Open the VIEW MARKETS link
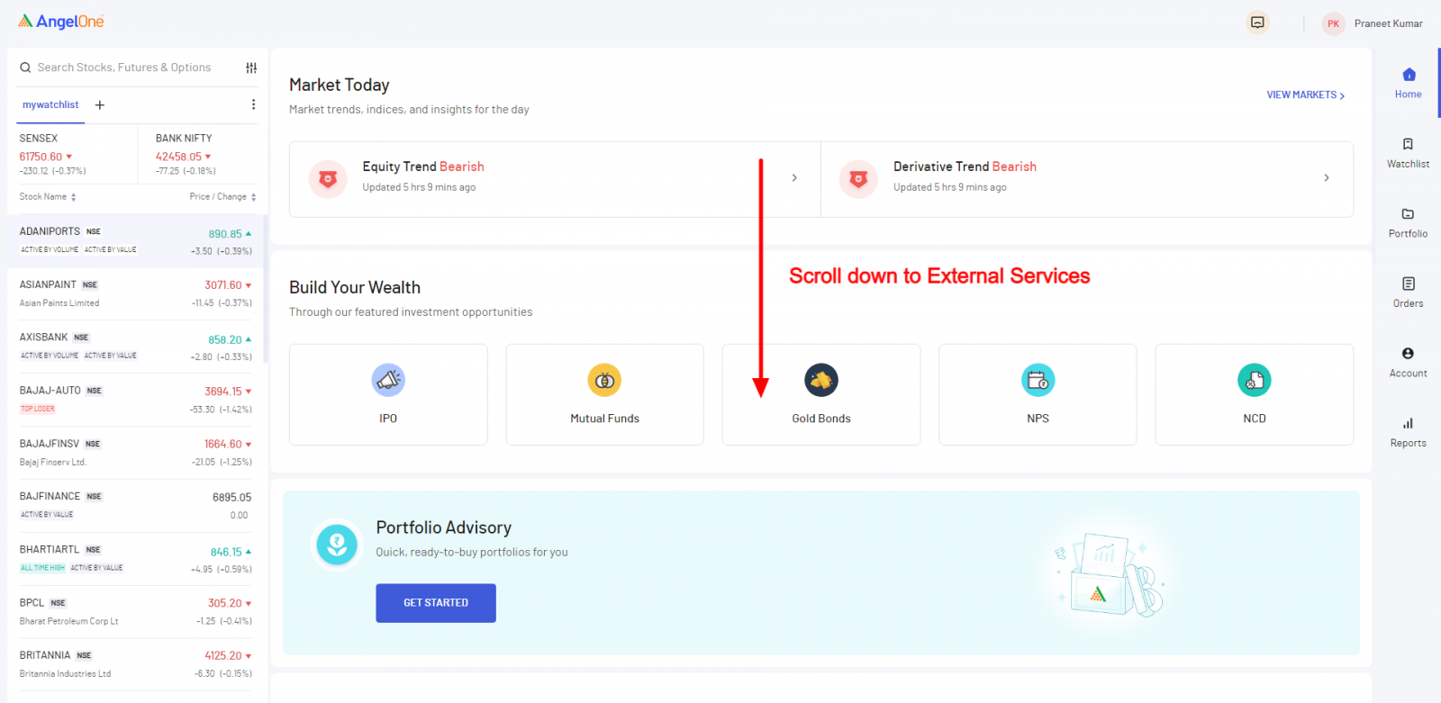Screen dimensions: 1441x703 (x=1305, y=95)
